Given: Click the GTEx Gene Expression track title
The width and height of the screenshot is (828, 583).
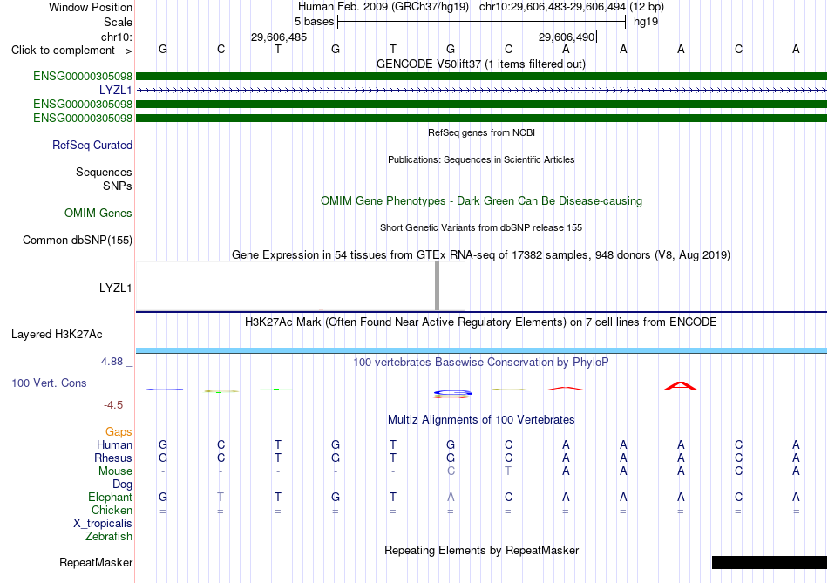Looking at the screenshot, I should [x=481, y=255].
